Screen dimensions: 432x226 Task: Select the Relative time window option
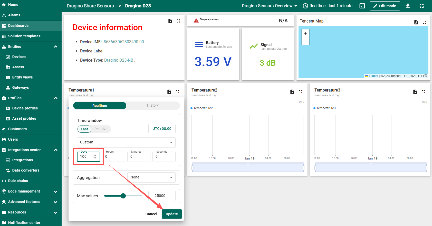click(101, 129)
